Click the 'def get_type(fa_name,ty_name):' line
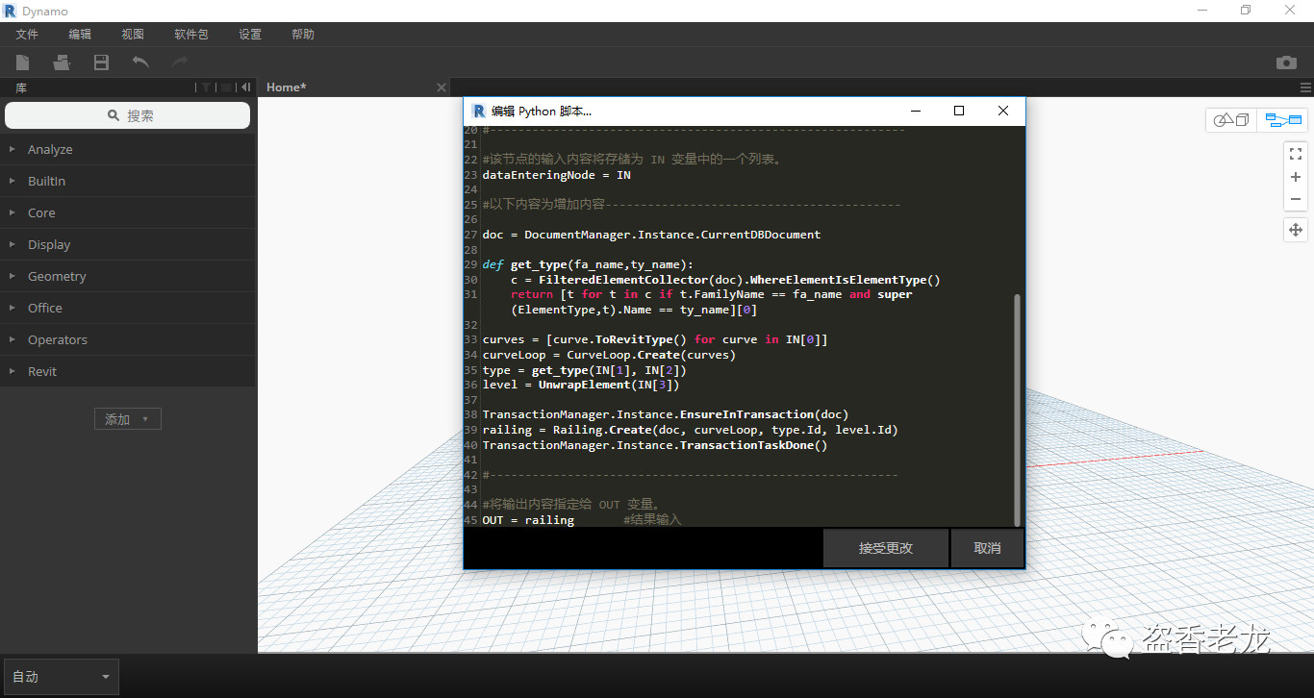Image resolution: width=1314 pixels, height=698 pixels. (x=588, y=264)
